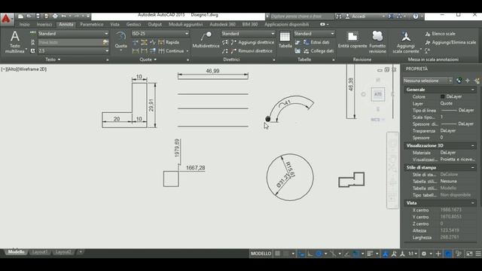Open the Parametrico ribbon tab

pyautogui.click(x=92, y=24)
